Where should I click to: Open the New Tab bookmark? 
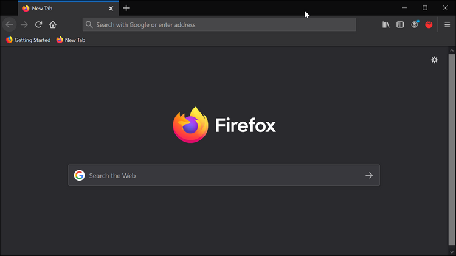[x=71, y=40]
